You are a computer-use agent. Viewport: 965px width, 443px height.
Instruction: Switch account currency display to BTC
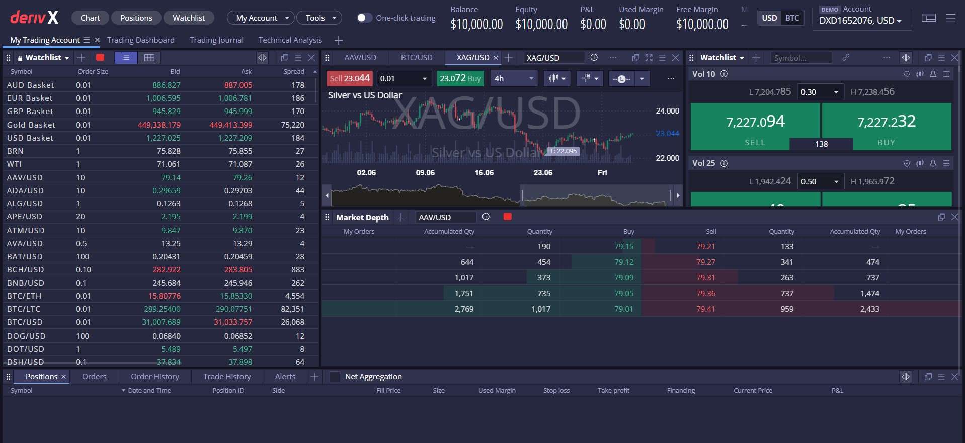tap(792, 18)
